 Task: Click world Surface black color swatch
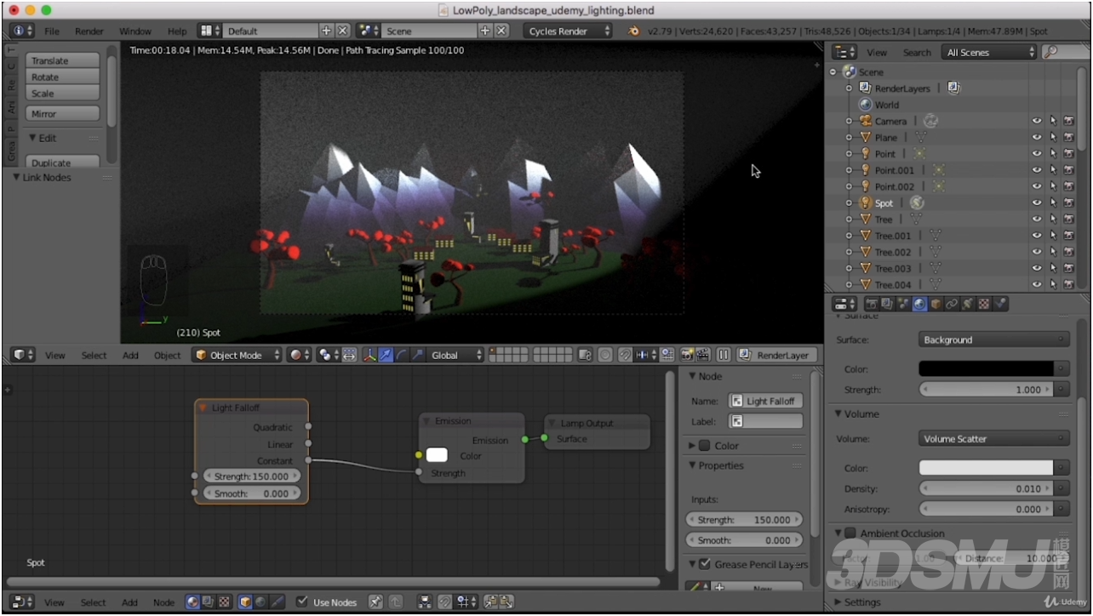987,369
